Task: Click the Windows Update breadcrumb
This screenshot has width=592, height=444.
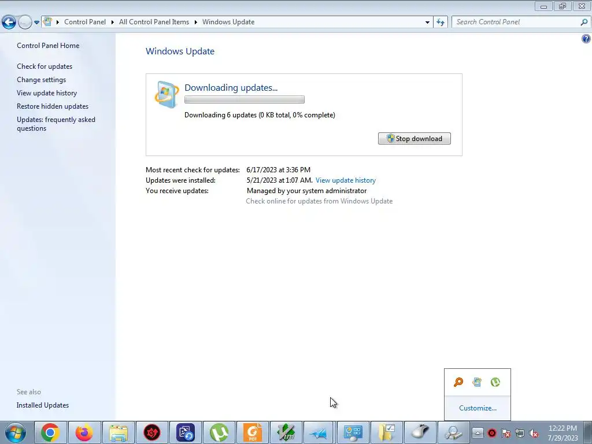Action: click(x=228, y=22)
